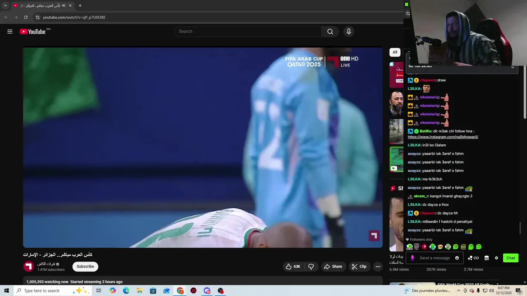Select the All filter chip
This screenshot has height=296, width=527.
point(395,52)
